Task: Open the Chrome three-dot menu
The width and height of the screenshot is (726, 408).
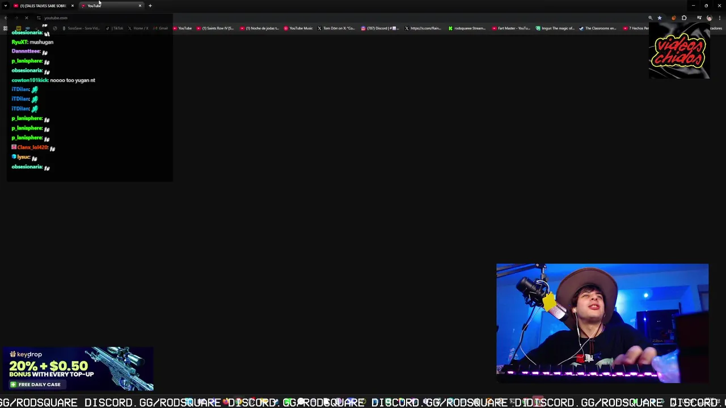Action: [720, 18]
